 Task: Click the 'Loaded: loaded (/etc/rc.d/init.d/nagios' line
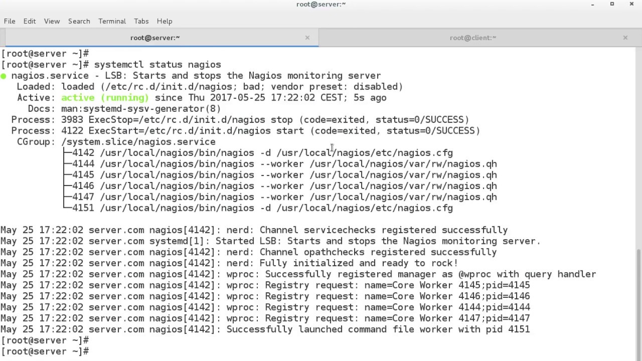pyautogui.click(x=210, y=87)
